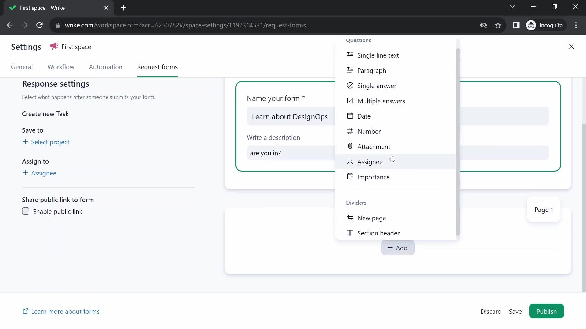Click the site lock icon
This screenshot has height=329, width=586.
click(58, 25)
